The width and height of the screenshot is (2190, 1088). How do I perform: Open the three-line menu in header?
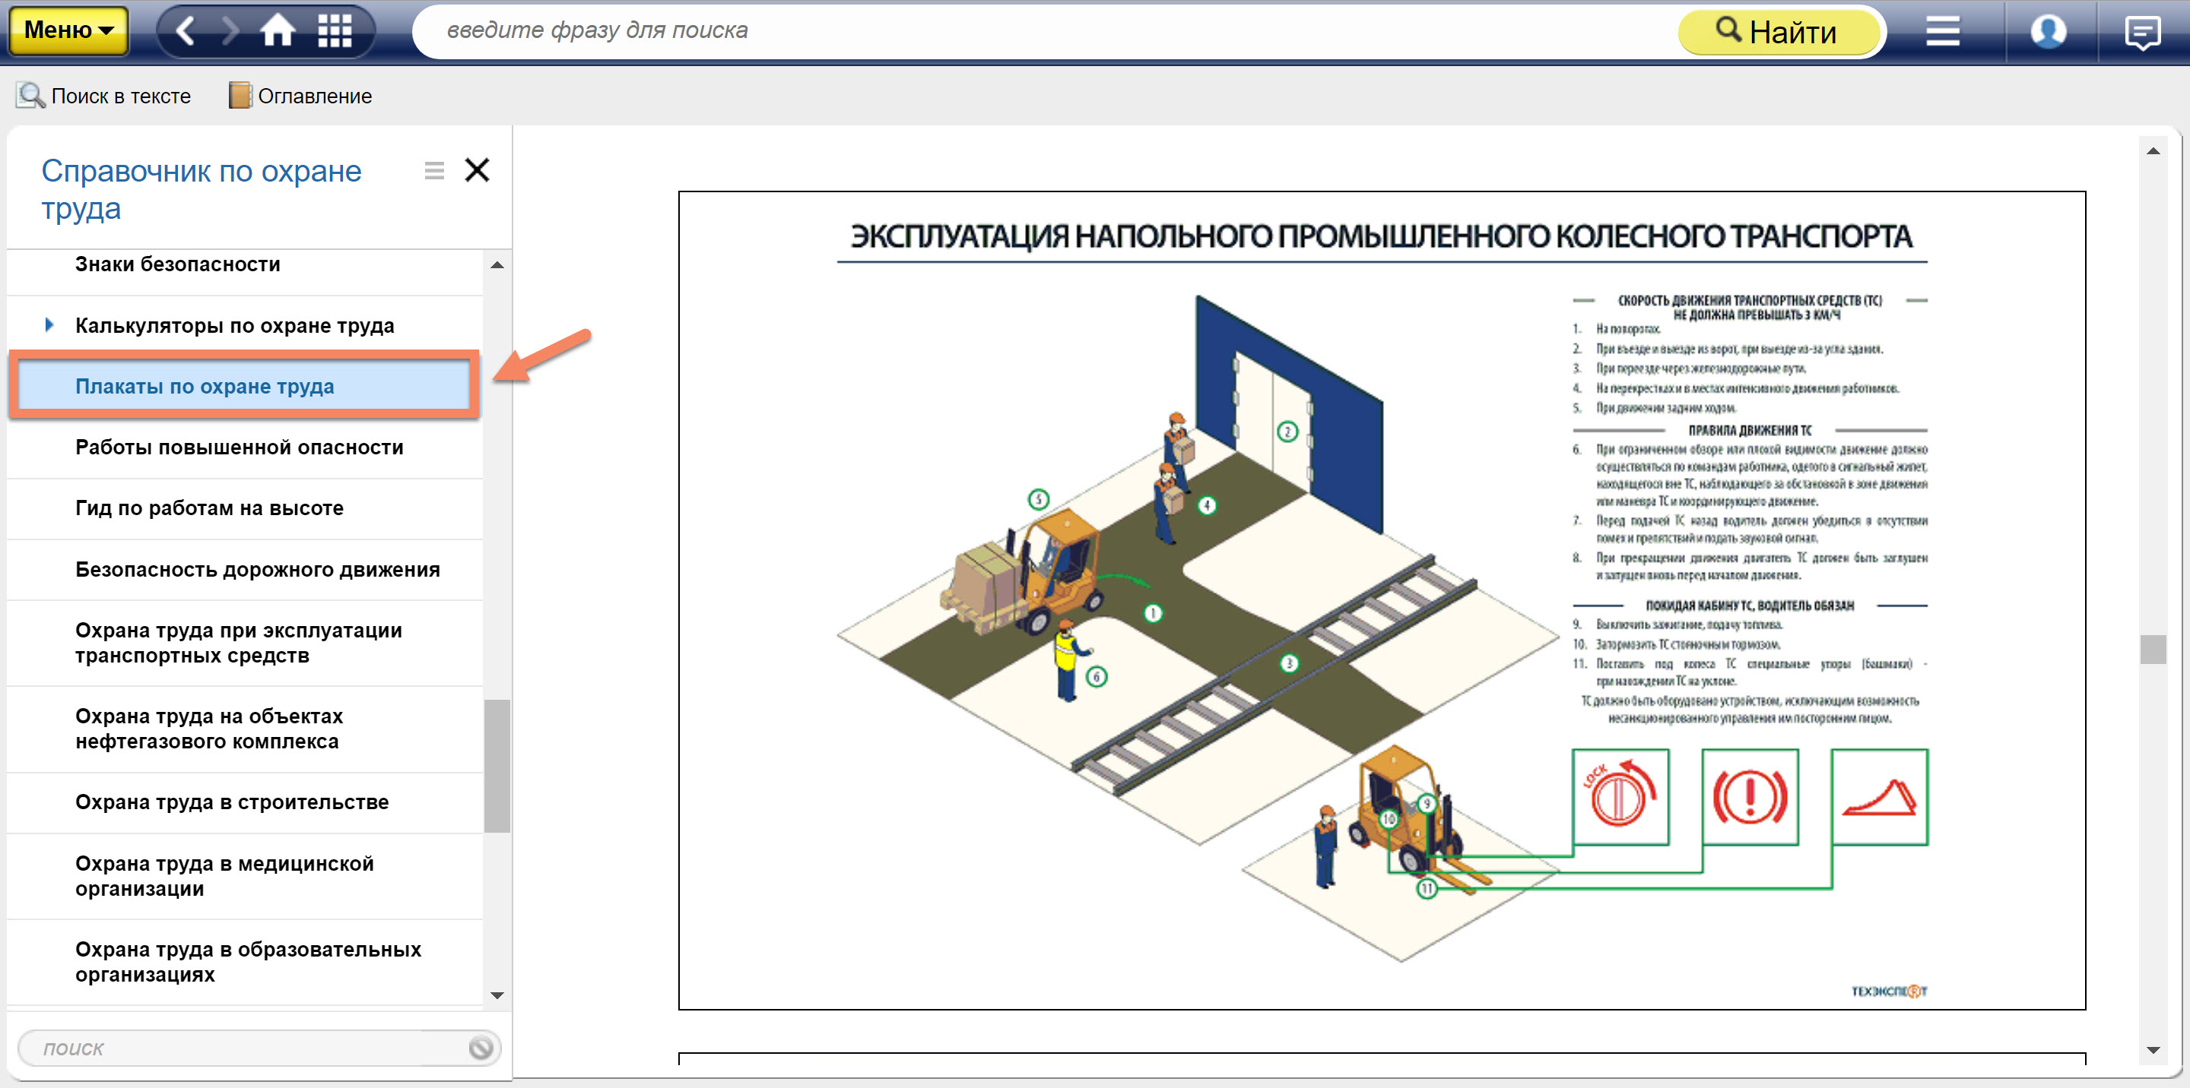pyautogui.click(x=1943, y=31)
